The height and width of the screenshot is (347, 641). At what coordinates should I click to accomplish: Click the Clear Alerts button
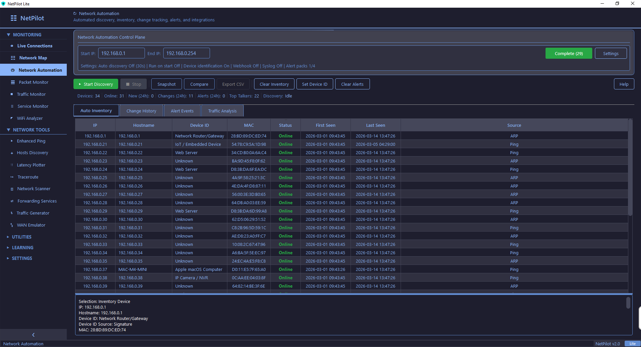[x=352, y=84]
